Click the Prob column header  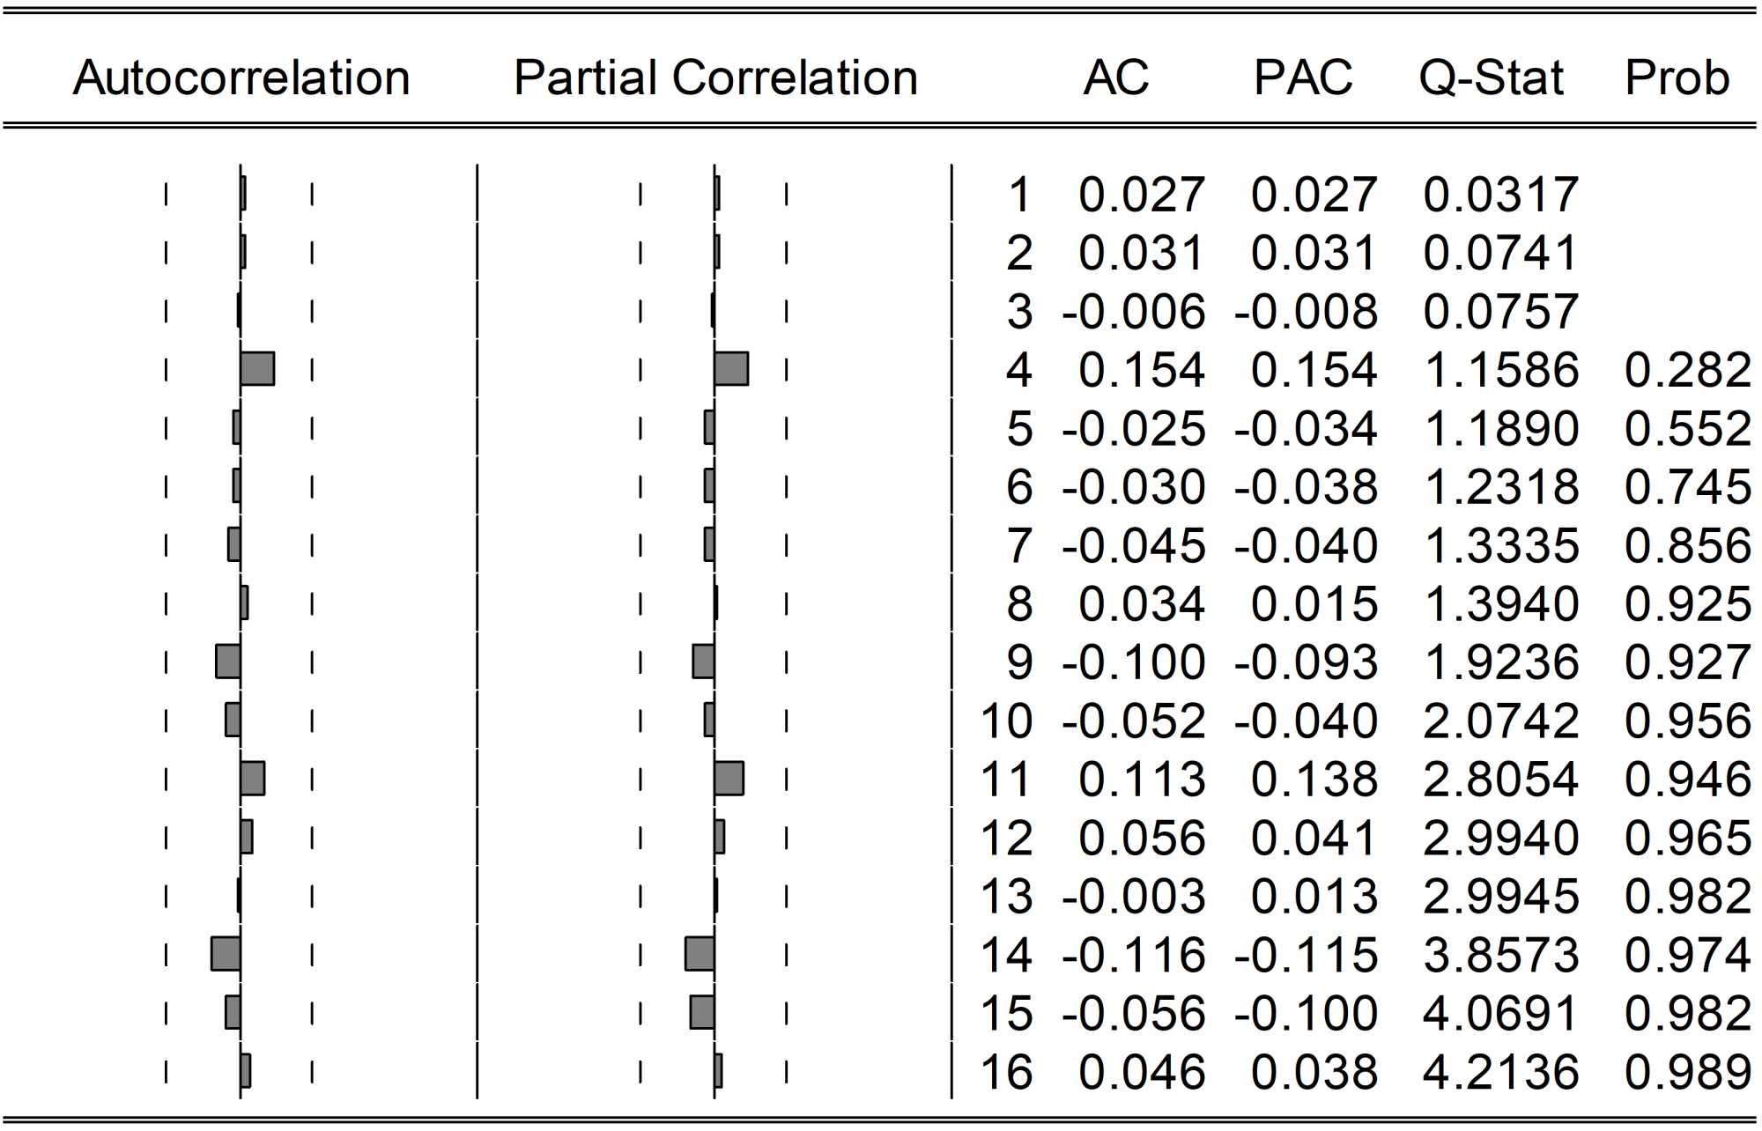(x=1677, y=78)
